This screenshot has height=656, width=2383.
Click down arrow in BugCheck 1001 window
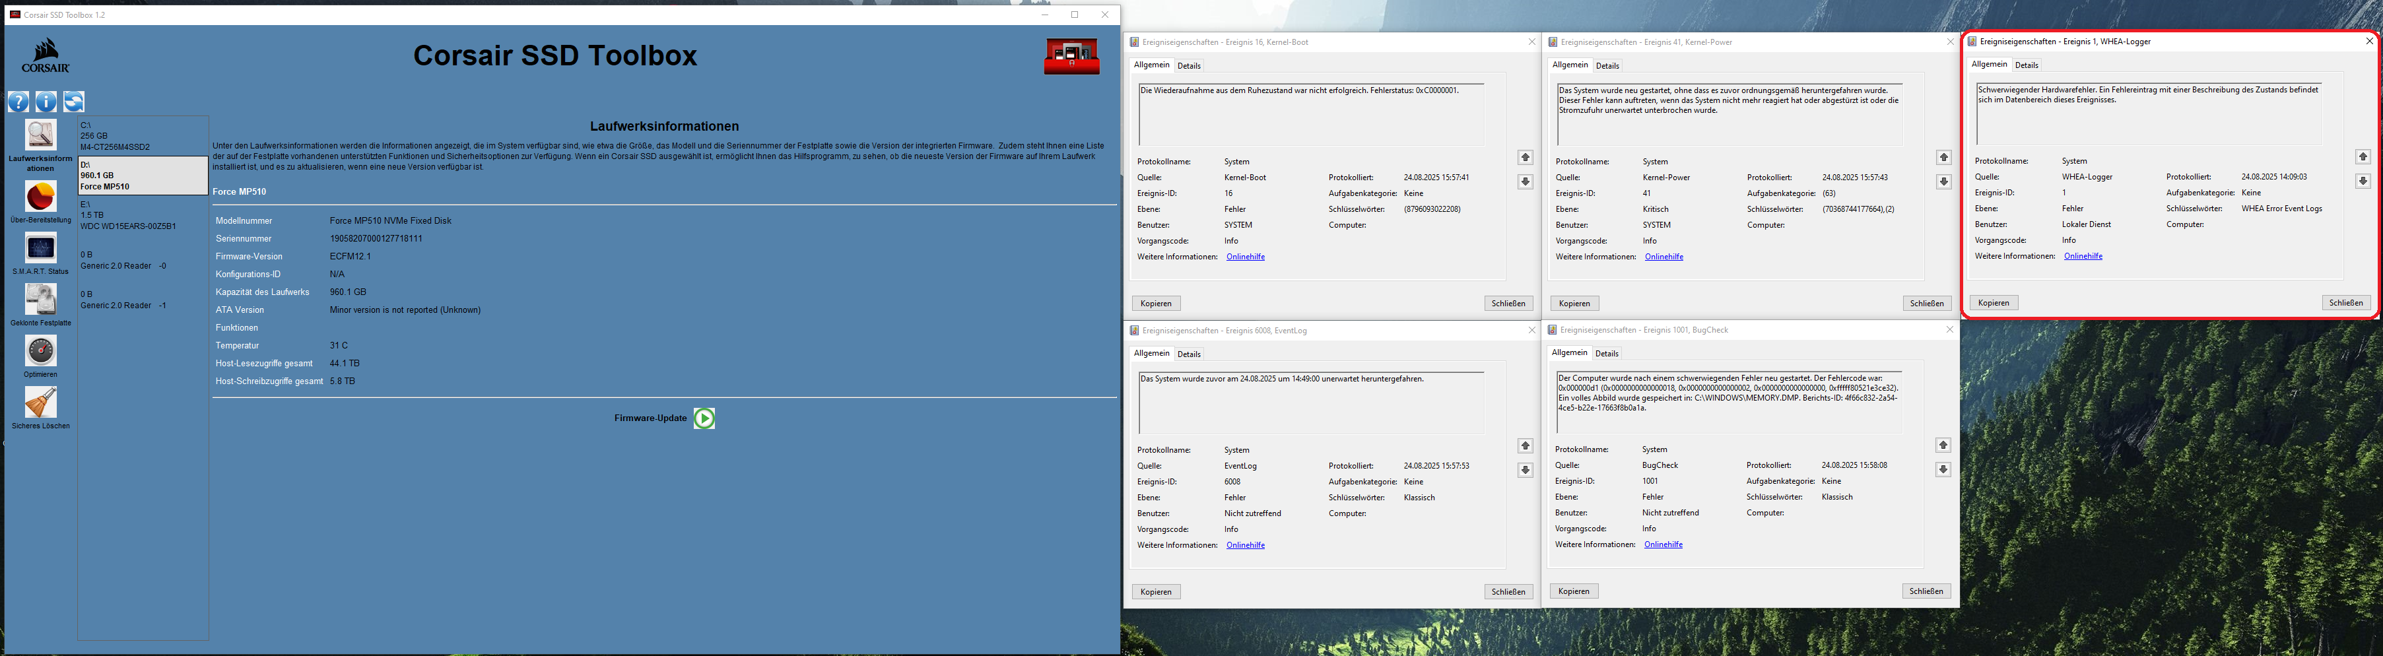[1943, 469]
